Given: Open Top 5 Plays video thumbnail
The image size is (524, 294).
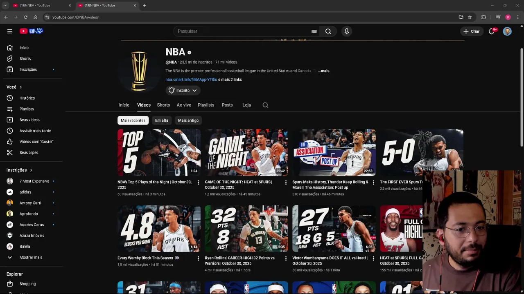Looking at the screenshot, I should pyautogui.click(x=159, y=152).
